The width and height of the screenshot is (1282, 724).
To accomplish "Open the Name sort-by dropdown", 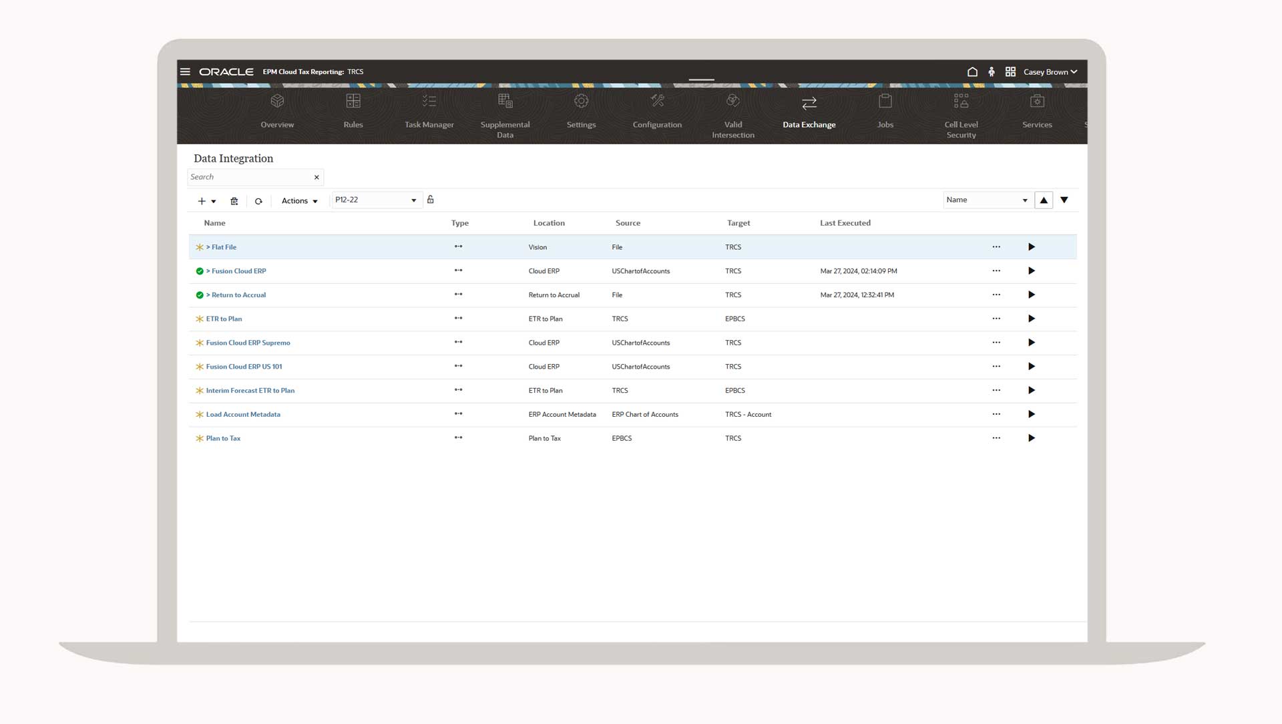I will (987, 200).
